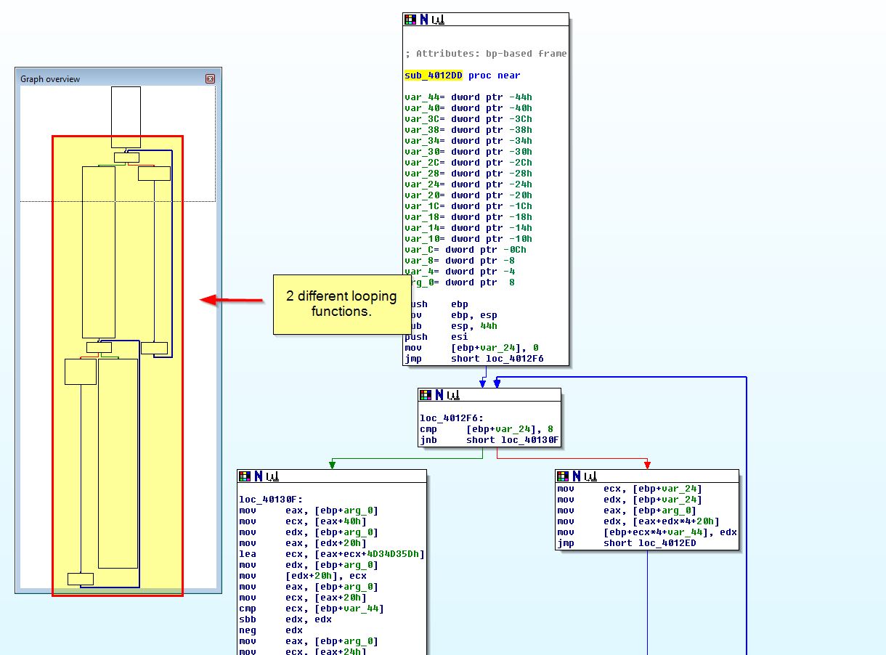Click the top node in Graph overview
Image resolution: width=886 pixels, height=655 pixels.
(126, 117)
